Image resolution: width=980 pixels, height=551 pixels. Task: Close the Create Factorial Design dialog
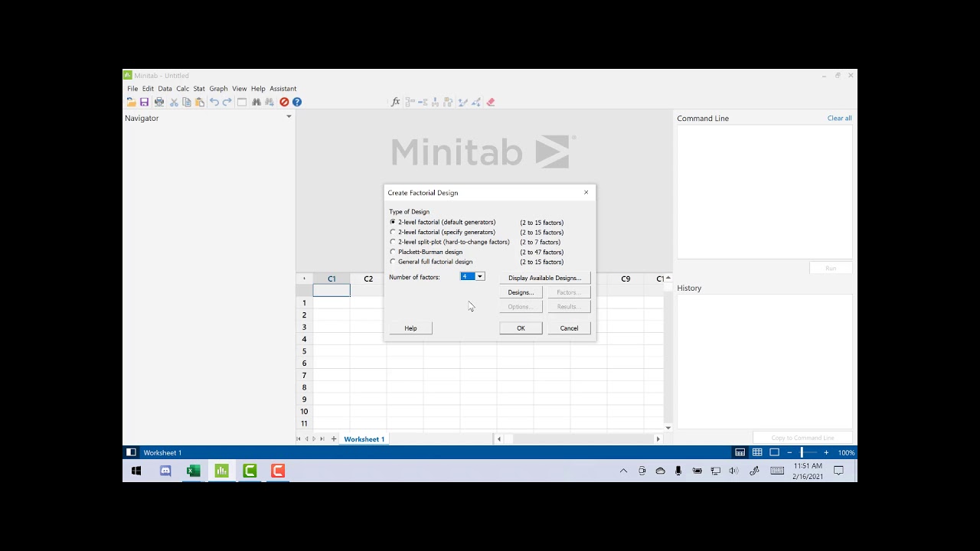click(586, 192)
